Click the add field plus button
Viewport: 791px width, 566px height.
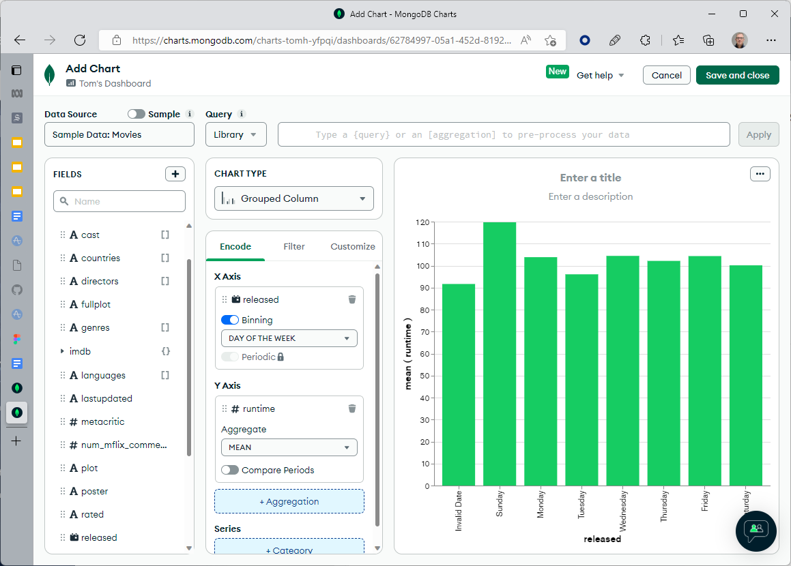click(175, 174)
